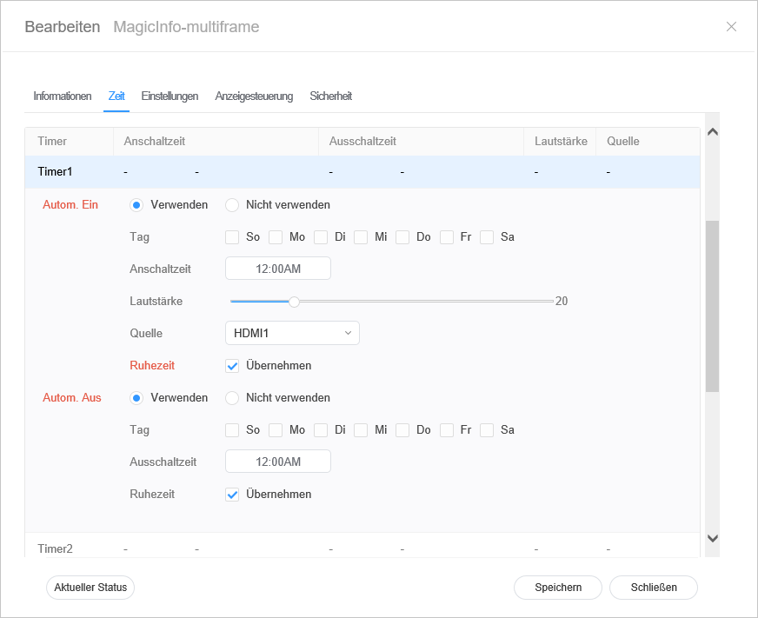This screenshot has height=618, width=758.
Task: Click the scrollbar up arrow
Action: (712, 132)
